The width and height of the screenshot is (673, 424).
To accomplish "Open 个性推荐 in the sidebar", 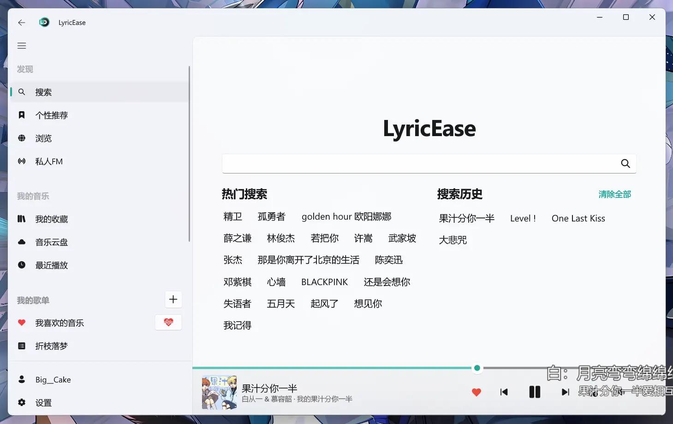I will tap(52, 115).
